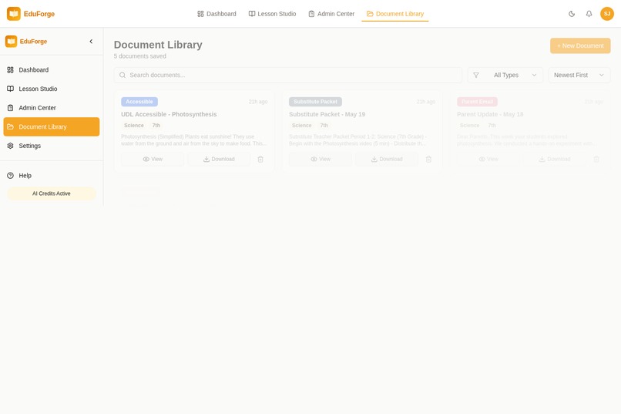Image resolution: width=621 pixels, height=414 pixels.
Task: Click the Lesson Studio book icon in sidebar
Action: pyautogui.click(x=10, y=89)
